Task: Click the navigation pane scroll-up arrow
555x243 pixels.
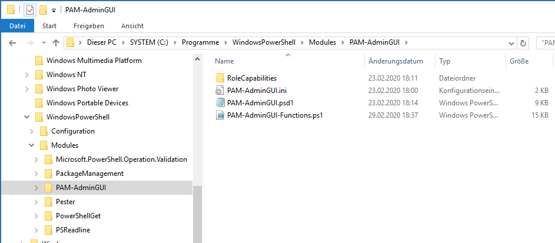Action: coord(198,59)
